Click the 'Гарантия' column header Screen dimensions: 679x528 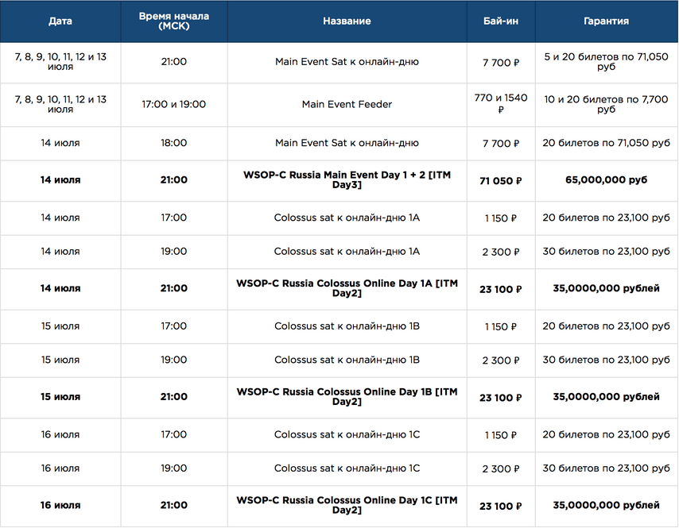click(x=606, y=21)
